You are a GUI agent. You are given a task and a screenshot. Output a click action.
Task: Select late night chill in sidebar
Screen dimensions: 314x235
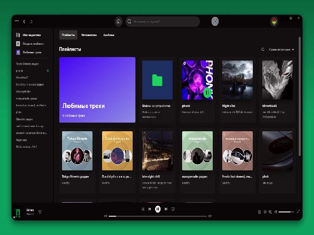[23, 92]
